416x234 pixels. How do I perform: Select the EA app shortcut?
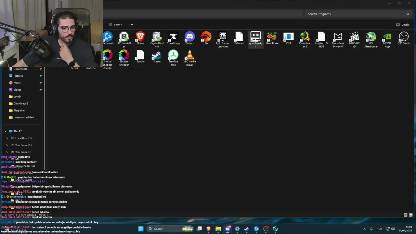coord(206,38)
